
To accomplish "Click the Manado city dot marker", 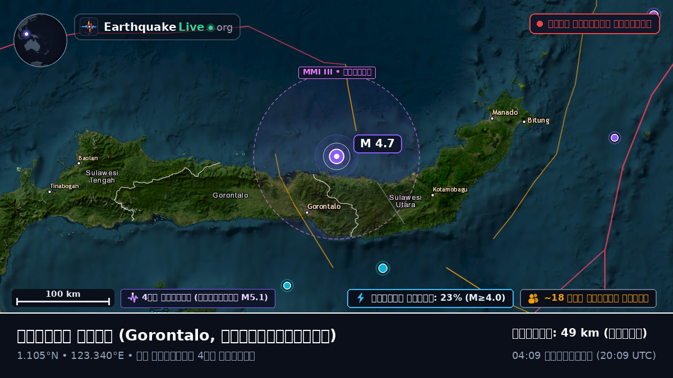I will [492, 118].
